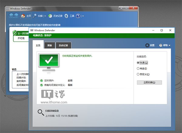Select the Custom (自定义) scan option
182x133 pixels.
138,74
